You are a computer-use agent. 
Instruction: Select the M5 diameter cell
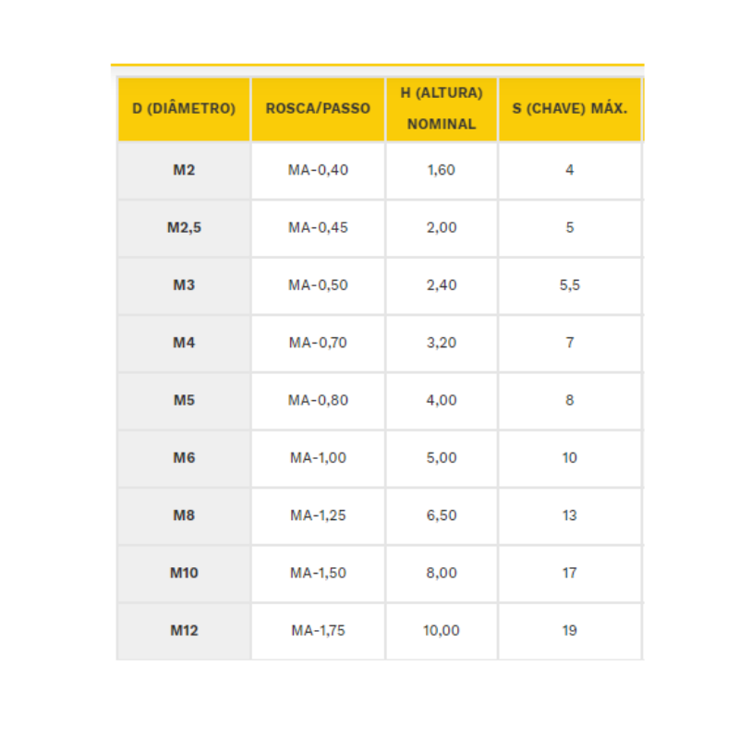pos(184,400)
